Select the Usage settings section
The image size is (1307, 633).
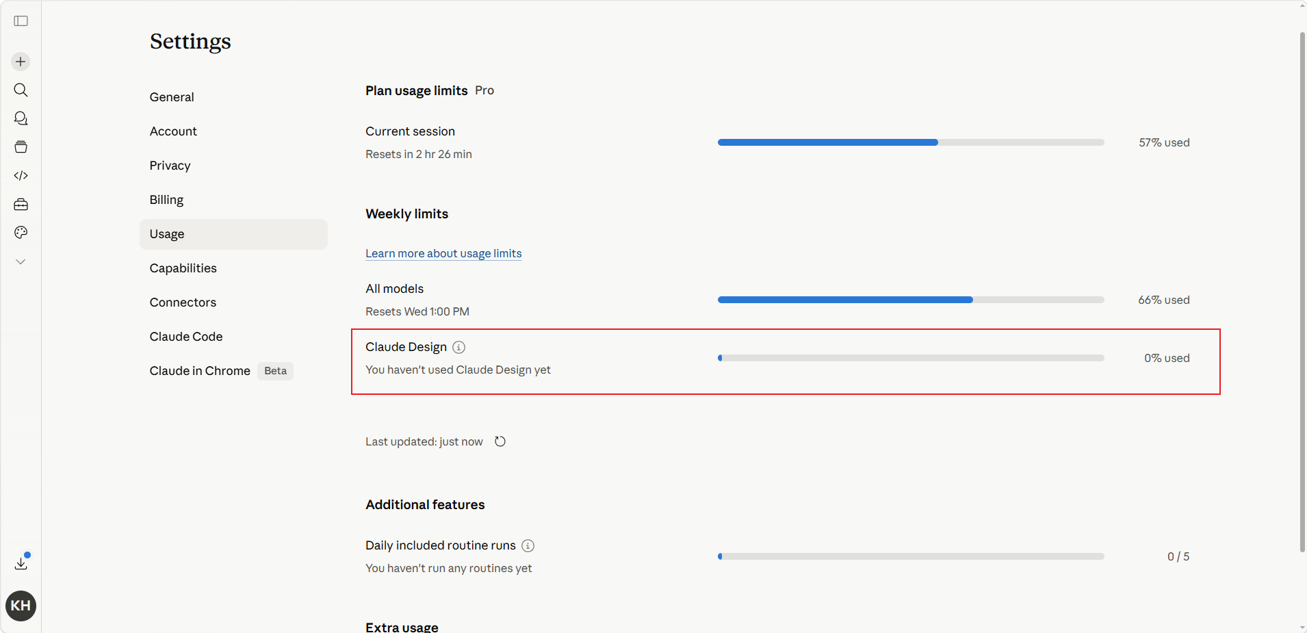233,234
